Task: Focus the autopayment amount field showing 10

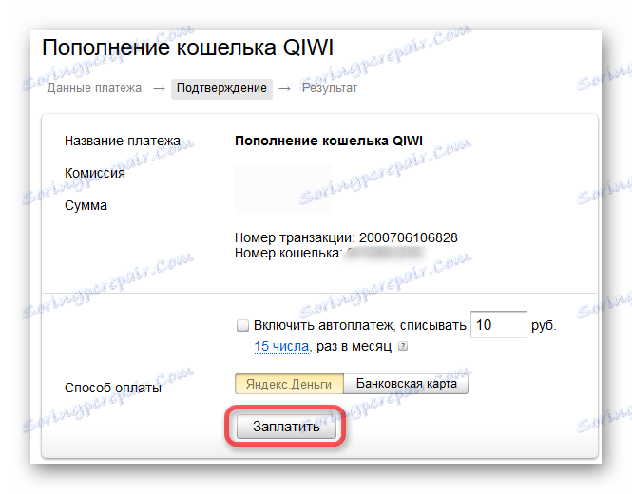Action: point(499,324)
